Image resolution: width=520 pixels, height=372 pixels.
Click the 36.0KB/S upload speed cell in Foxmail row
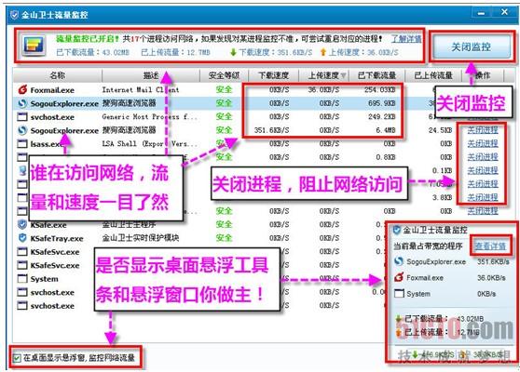tap(323, 89)
